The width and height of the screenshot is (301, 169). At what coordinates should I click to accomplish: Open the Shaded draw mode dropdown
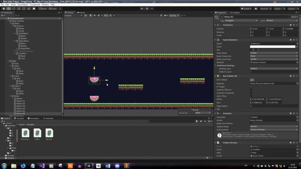(73, 15)
